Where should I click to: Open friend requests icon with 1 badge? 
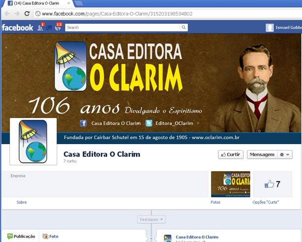tap(41, 27)
